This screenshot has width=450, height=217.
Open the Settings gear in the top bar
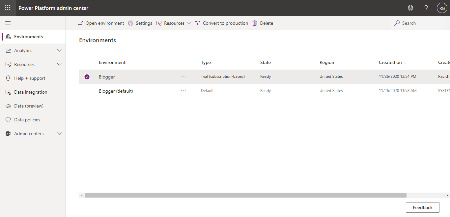click(x=410, y=8)
